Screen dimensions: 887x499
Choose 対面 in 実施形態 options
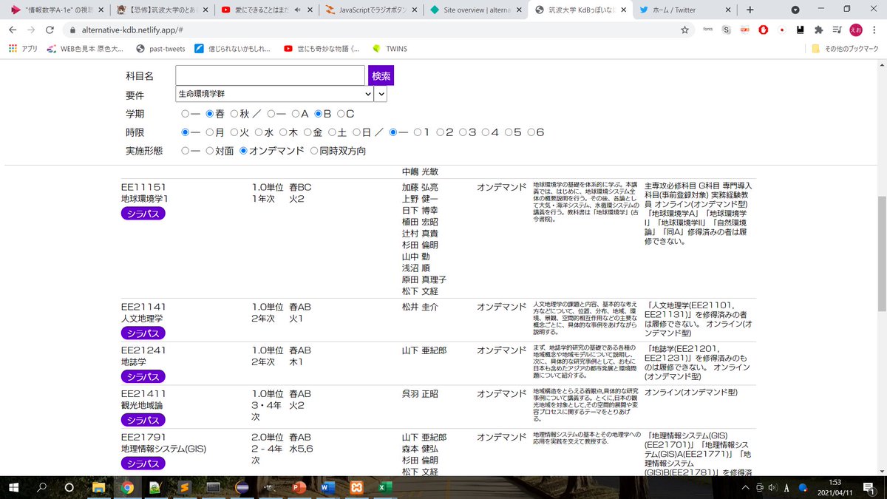pos(209,151)
